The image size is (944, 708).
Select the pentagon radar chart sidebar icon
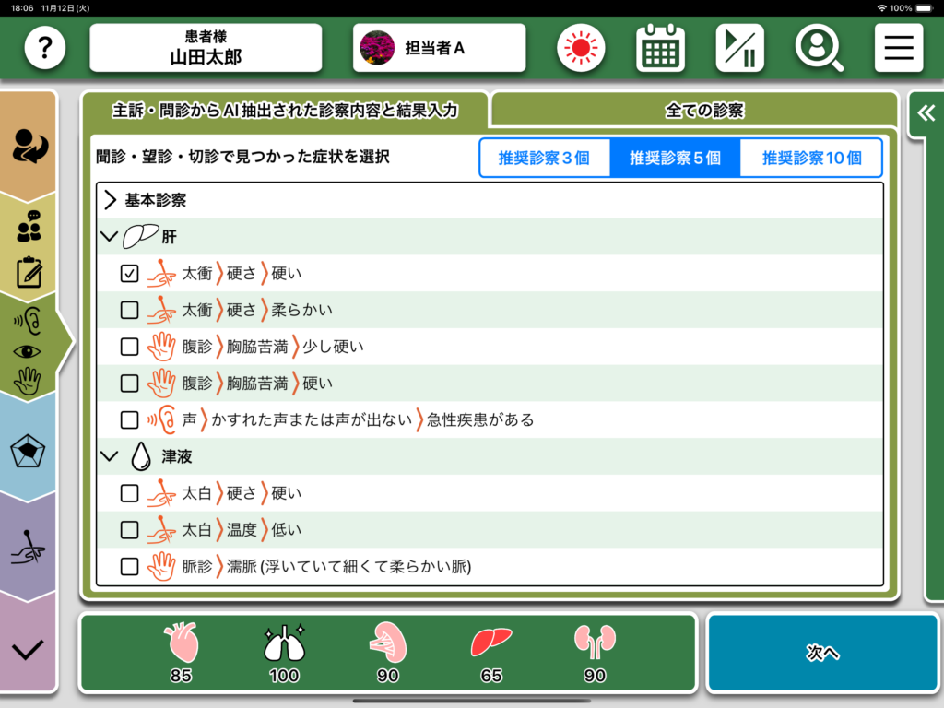point(29,452)
